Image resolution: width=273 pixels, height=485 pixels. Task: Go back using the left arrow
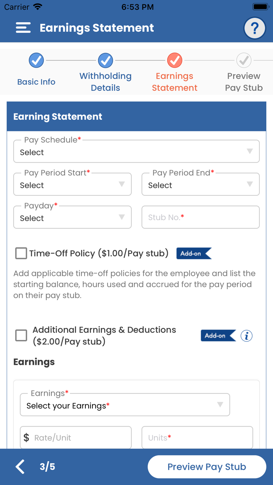pos(19,467)
